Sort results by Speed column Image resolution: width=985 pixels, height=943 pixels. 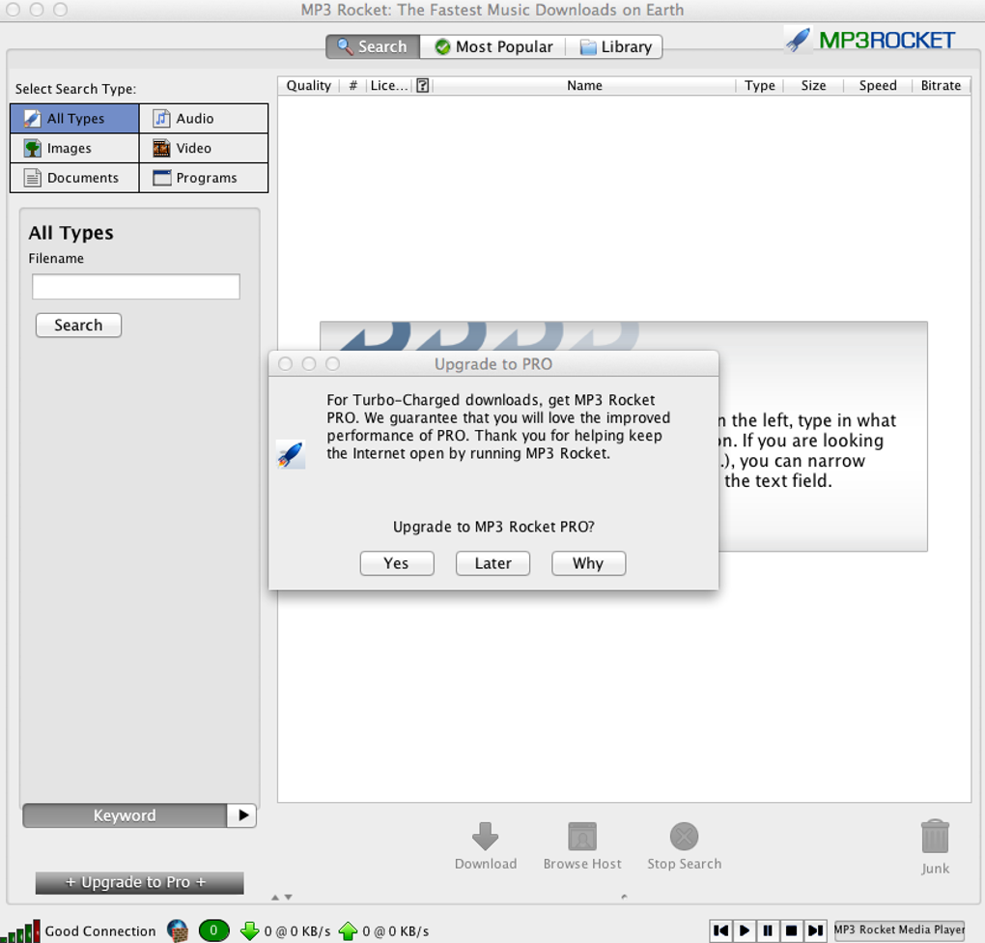[878, 85]
